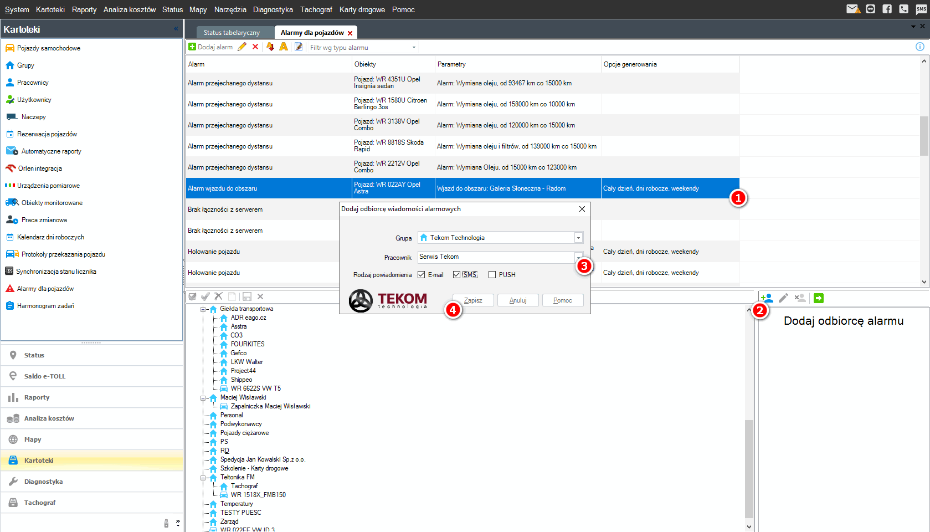The image size is (930, 532).
Task: Click the phone contact icon
Action: click(x=904, y=9)
